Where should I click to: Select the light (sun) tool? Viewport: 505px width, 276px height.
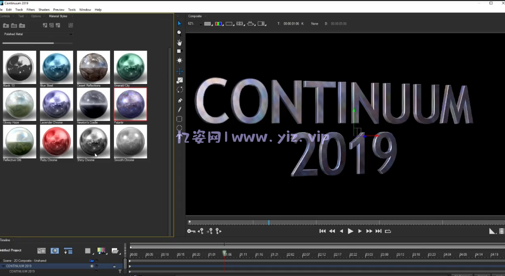pyautogui.click(x=179, y=60)
